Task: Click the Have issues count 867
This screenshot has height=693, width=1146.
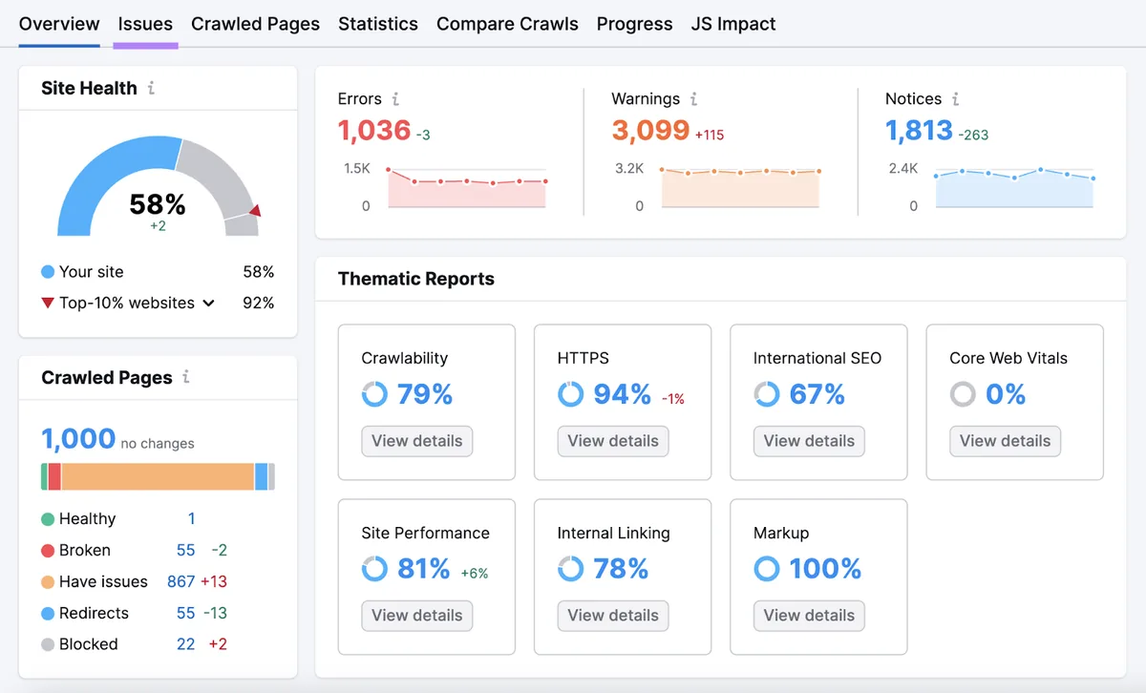Action: tap(180, 582)
